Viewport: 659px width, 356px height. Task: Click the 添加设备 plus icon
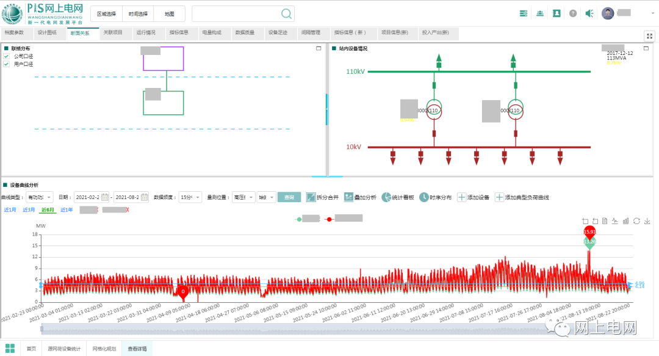pos(461,197)
